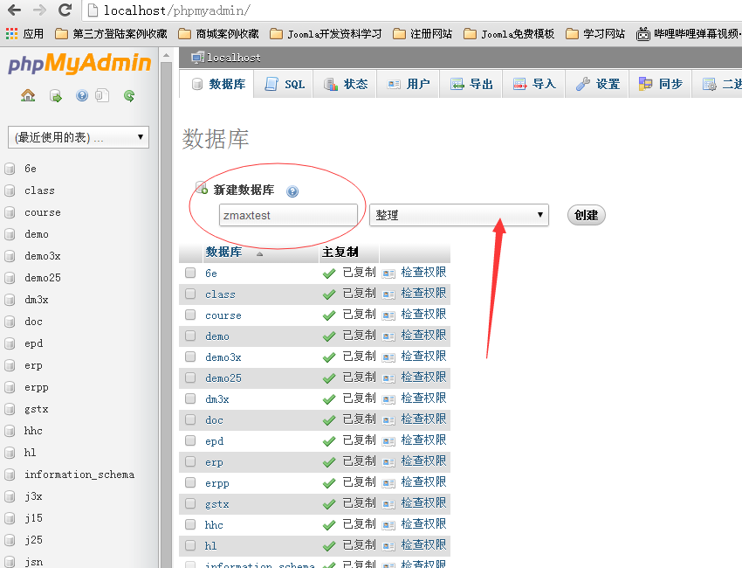Click database icon beside demo3x in sidebar
Viewport: 742px width, 568px height.
pos(10,256)
